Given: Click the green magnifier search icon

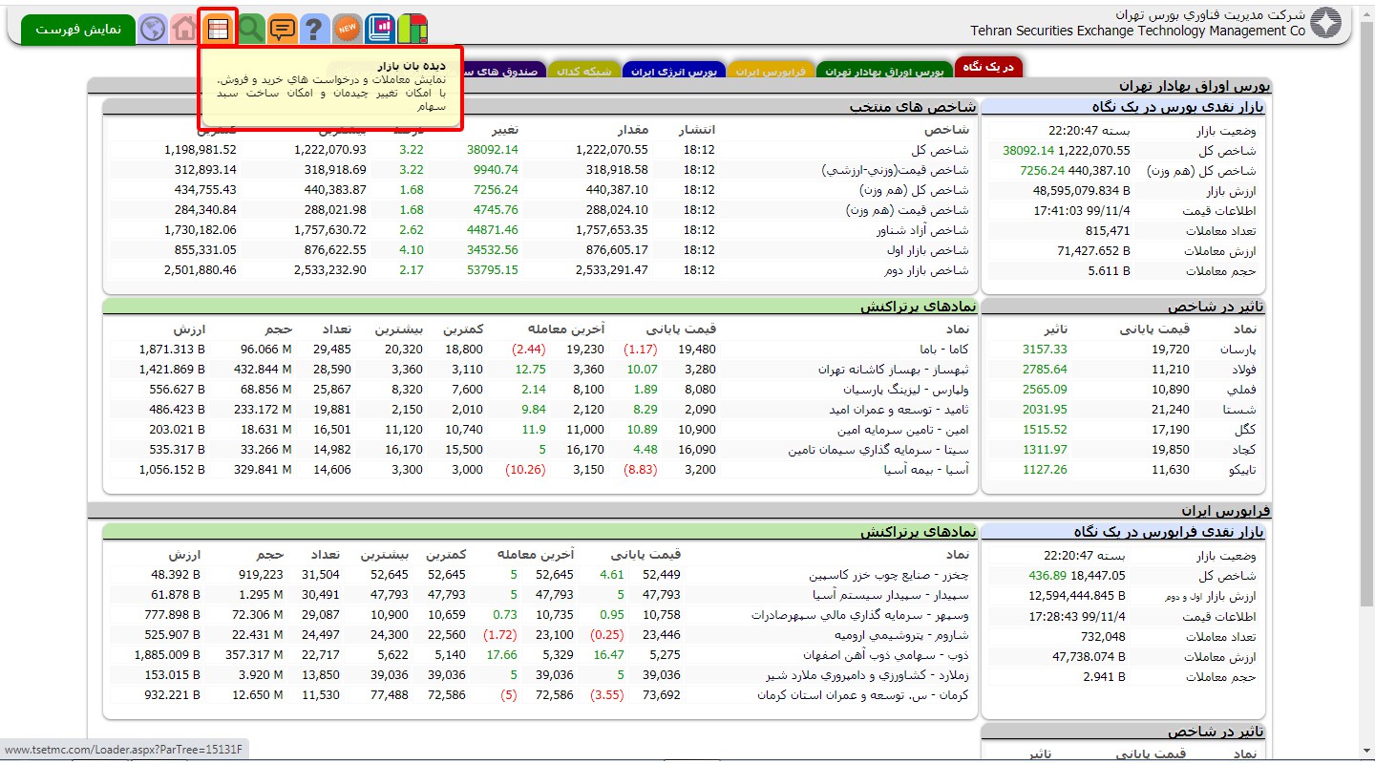Looking at the screenshot, I should (251, 29).
